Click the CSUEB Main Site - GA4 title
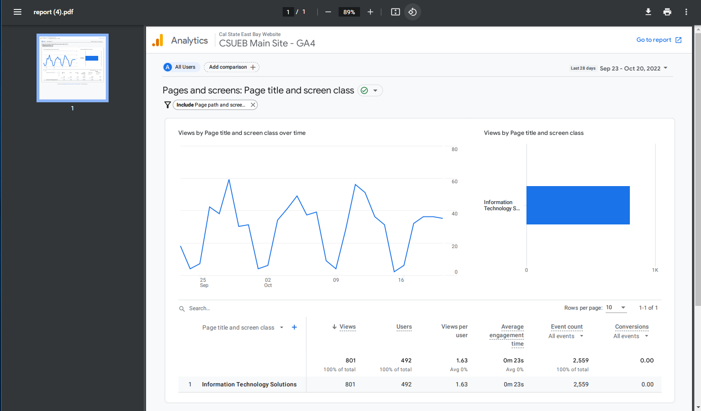 pos(267,43)
